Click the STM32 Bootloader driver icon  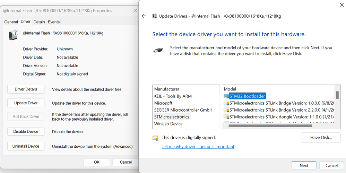tap(226, 96)
